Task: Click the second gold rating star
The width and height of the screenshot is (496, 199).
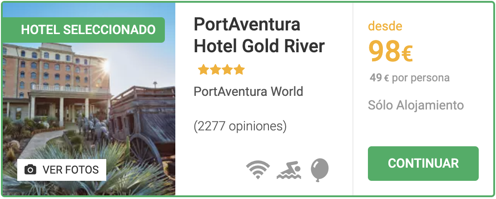Action: pyautogui.click(x=215, y=69)
